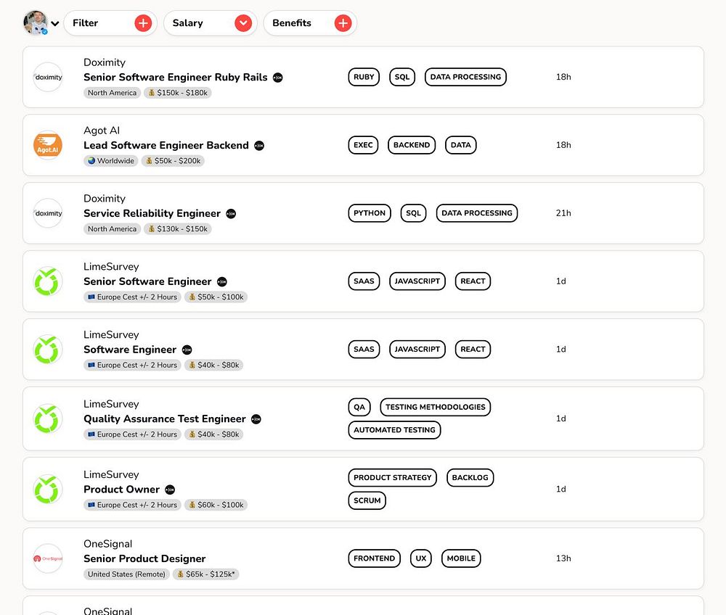This screenshot has width=726, height=615.
Task: Open the Senior Software Engineer Ruby Rails job
Action: coord(176,77)
